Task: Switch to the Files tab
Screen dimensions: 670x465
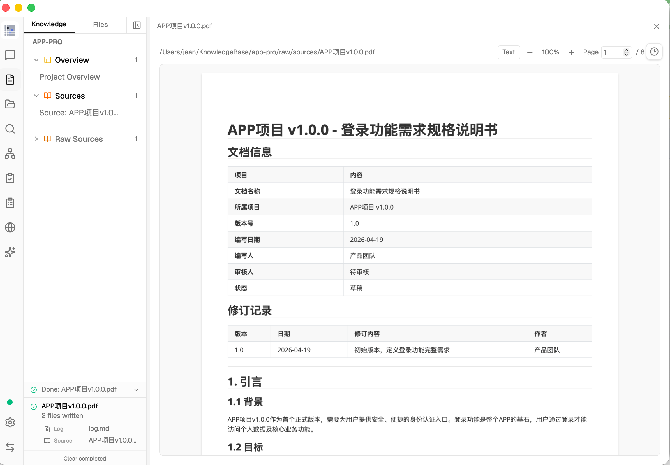Action: click(x=100, y=24)
